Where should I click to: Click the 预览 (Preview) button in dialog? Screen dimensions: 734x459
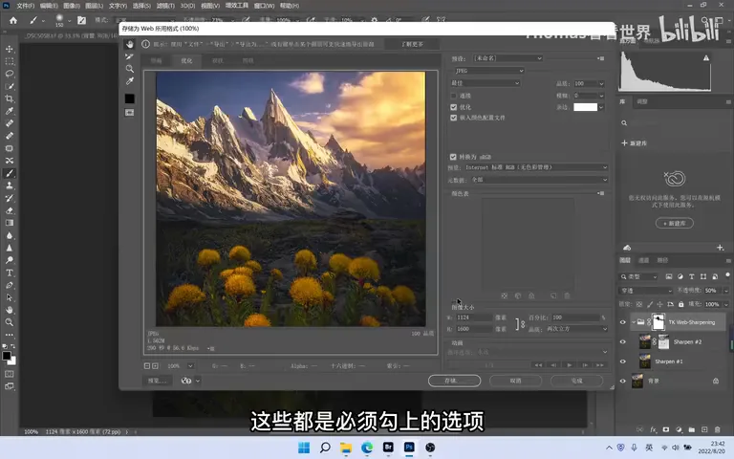coord(157,381)
